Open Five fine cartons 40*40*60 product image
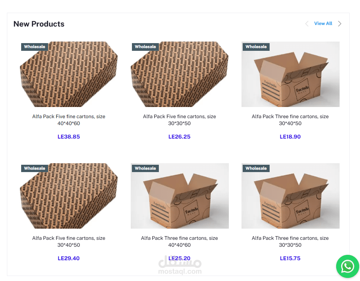The width and height of the screenshot is (360, 281). click(68, 74)
